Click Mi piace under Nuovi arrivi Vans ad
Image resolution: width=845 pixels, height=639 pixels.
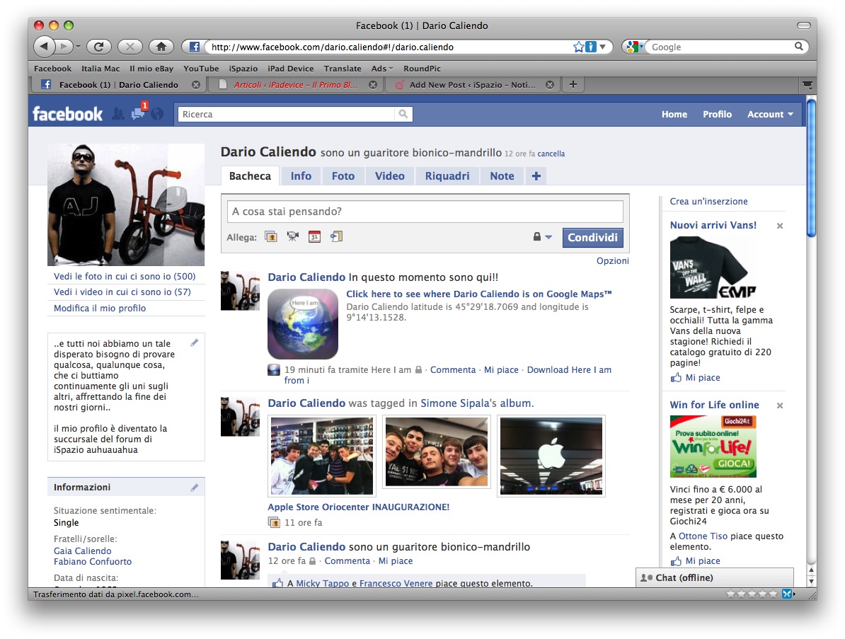point(702,378)
